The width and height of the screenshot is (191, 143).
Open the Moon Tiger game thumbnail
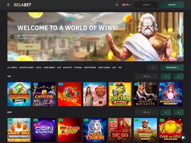95,130
